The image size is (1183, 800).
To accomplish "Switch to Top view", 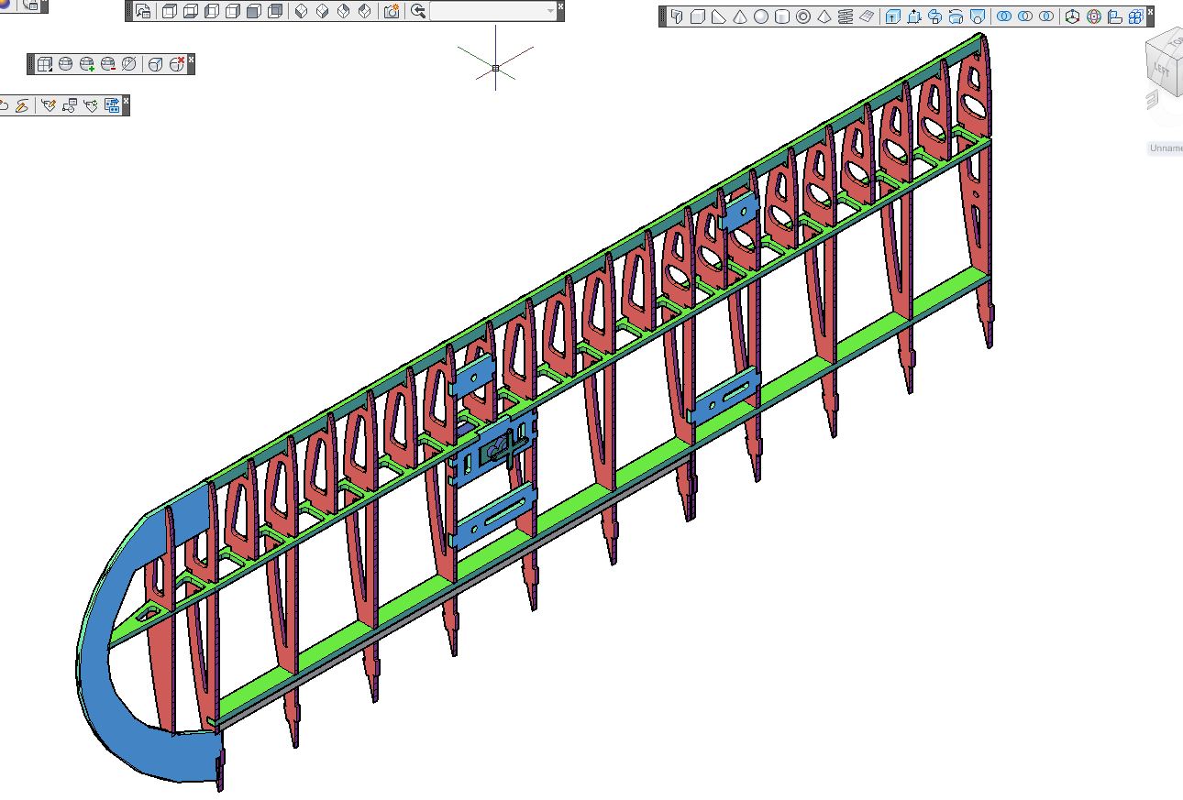I will coord(170,11).
